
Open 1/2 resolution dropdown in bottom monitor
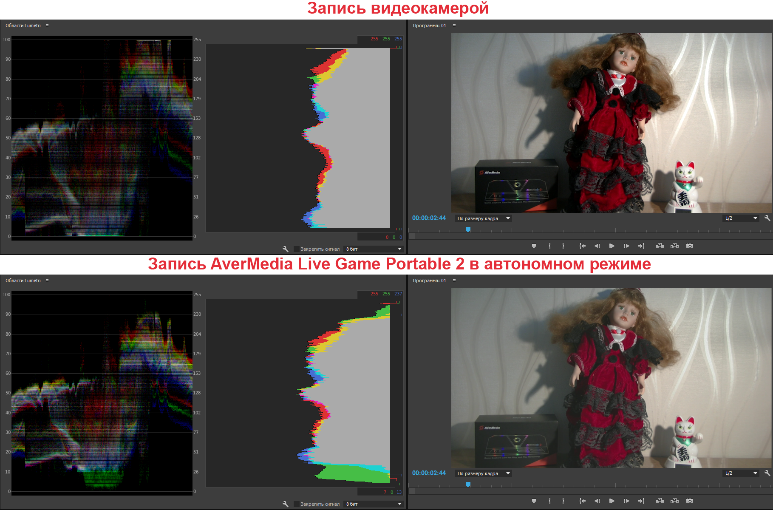(x=741, y=473)
